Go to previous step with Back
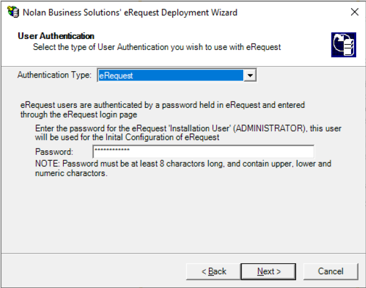The width and height of the screenshot is (366, 288). click(214, 271)
